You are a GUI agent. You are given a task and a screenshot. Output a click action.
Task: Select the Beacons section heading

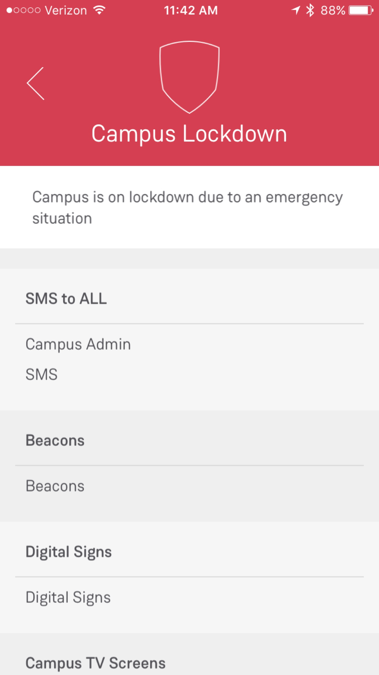pyautogui.click(x=55, y=441)
